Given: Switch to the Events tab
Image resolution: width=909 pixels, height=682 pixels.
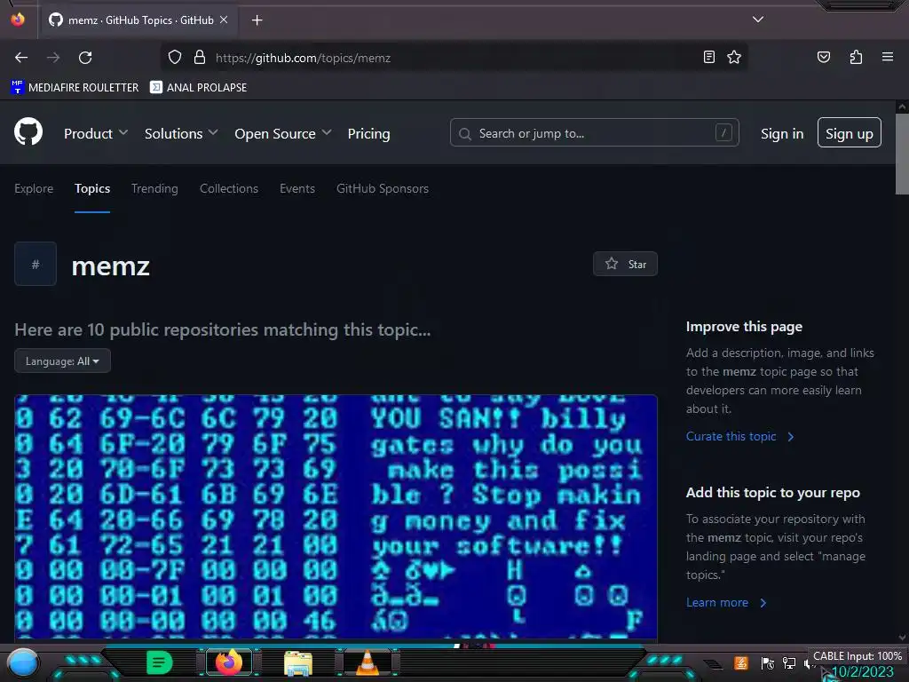Looking at the screenshot, I should [x=297, y=188].
